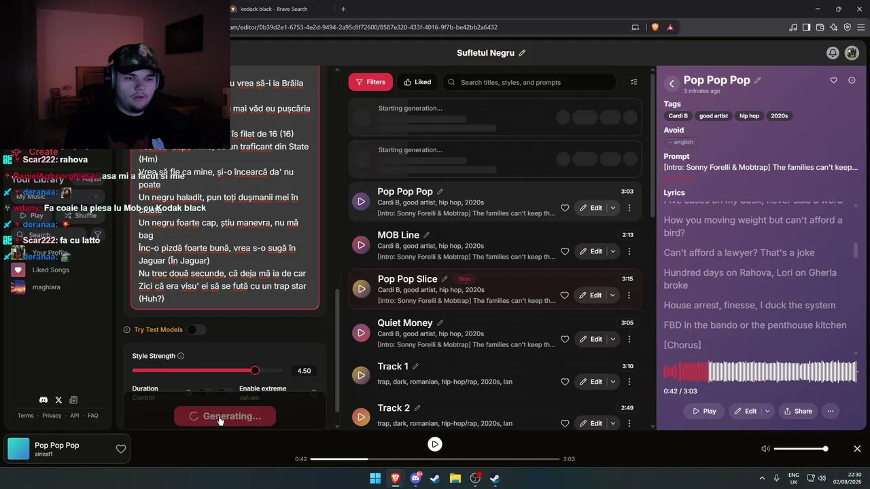Image resolution: width=870 pixels, height=489 pixels.
Task: Open Brave Shields icon in address bar
Action: [655, 27]
